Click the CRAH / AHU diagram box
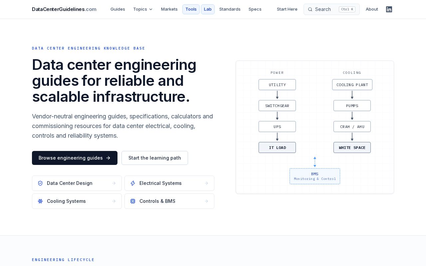This screenshot has width=426, height=266. point(352,127)
